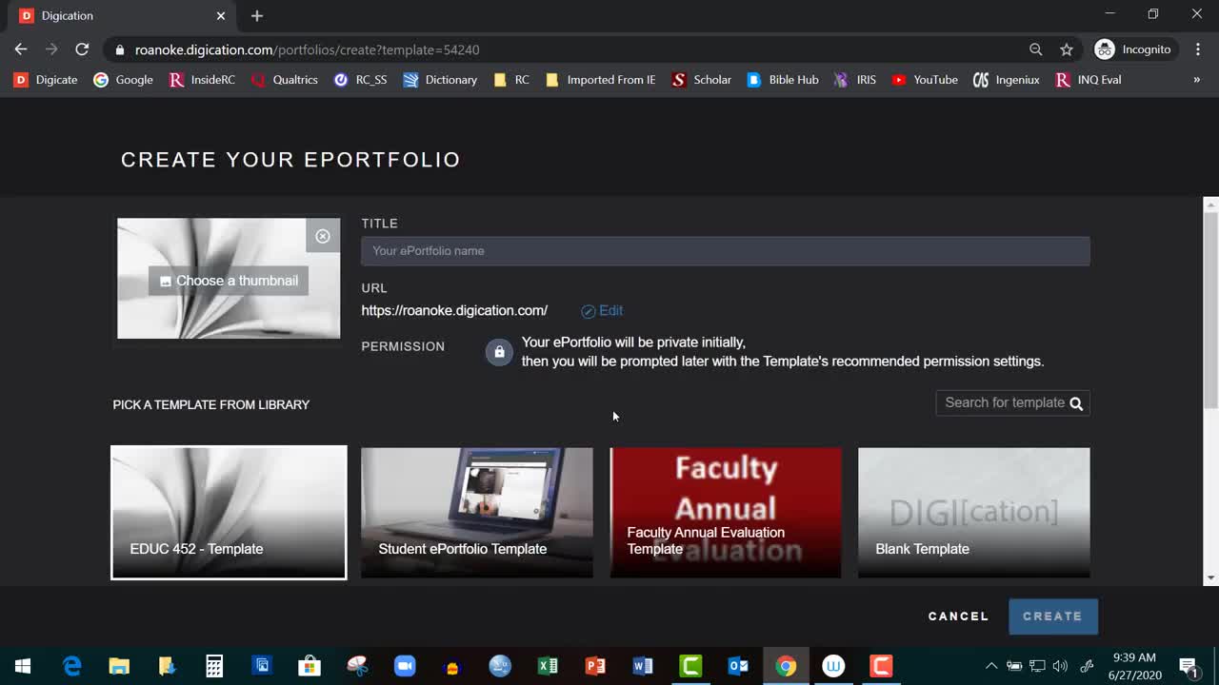
Task: Open Calculator from taskbar
Action: click(214, 666)
